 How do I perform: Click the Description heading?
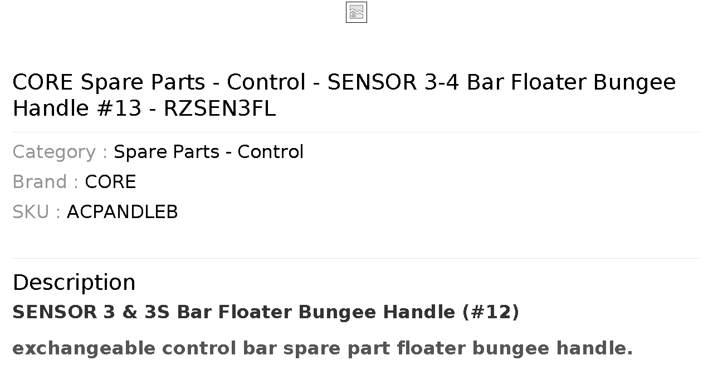74,282
